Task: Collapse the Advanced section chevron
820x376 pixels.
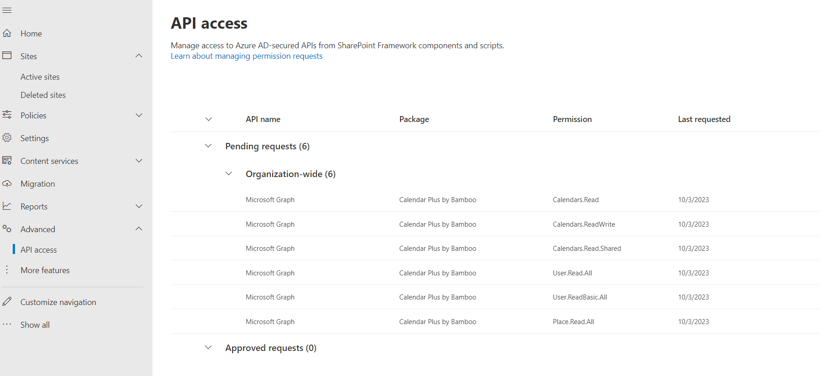Action: click(x=139, y=229)
